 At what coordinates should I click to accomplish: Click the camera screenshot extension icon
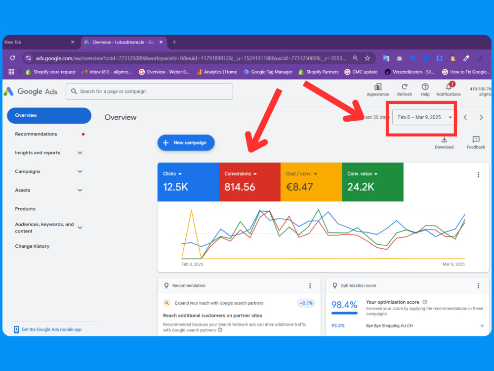tap(400, 58)
